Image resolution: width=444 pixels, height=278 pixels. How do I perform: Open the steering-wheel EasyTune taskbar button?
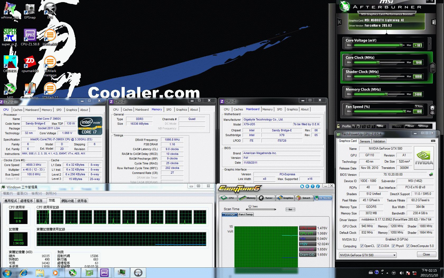(138, 273)
